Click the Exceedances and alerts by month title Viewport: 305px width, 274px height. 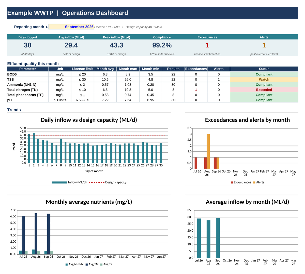(x=247, y=120)
